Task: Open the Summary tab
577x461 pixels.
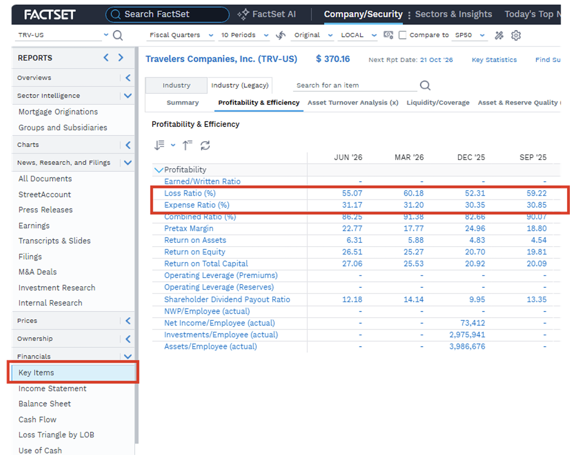Action: point(182,103)
